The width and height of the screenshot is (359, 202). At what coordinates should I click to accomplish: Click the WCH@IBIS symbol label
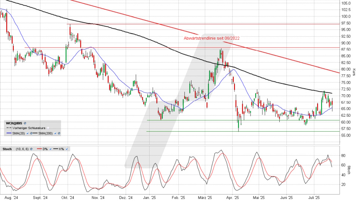coord(14,123)
